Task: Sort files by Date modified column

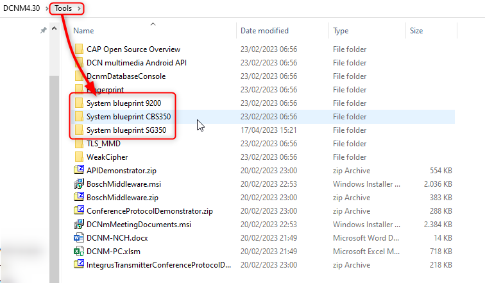Action: (x=264, y=31)
